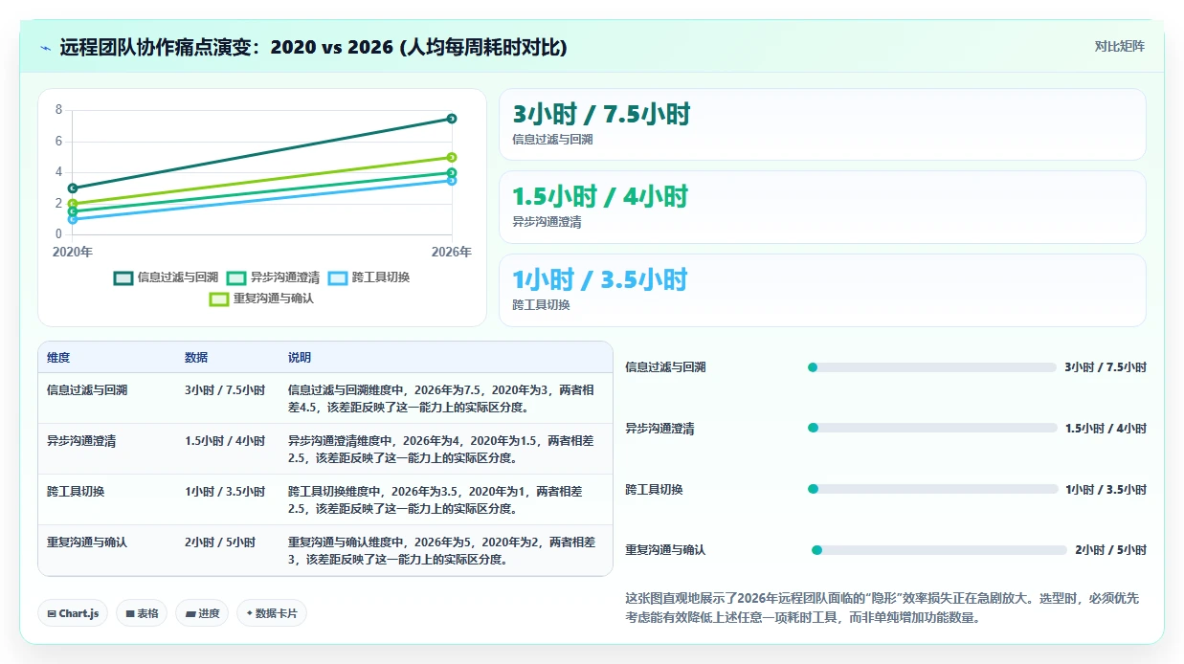The image size is (1184, 664).
Task: Select the 1.5小时 / 4小时 data card
Action: 822,208
